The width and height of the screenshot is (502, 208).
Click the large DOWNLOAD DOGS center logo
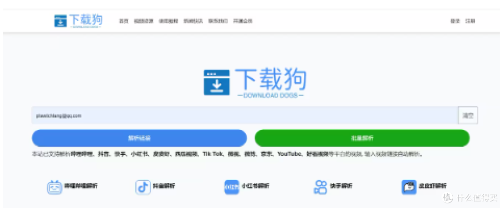tap(255, 82)
